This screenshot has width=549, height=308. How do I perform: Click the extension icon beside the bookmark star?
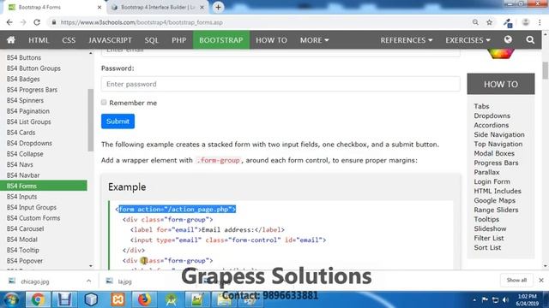[x=508, y=23]
